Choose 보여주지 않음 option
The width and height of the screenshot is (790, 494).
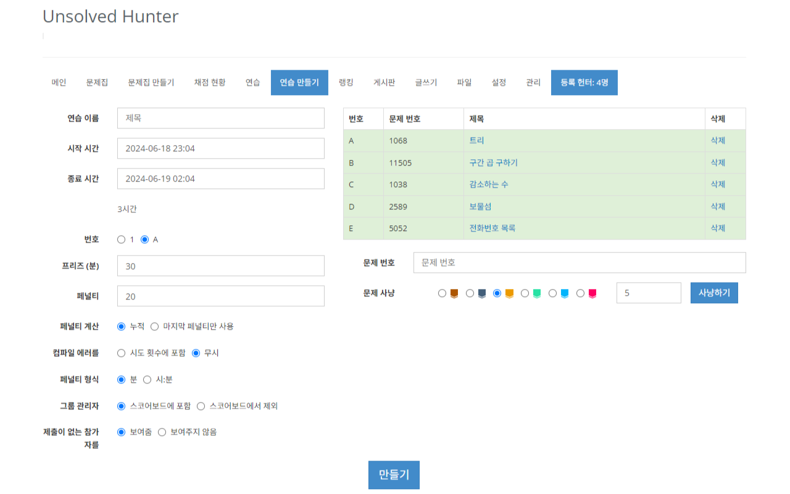[162, 432]
